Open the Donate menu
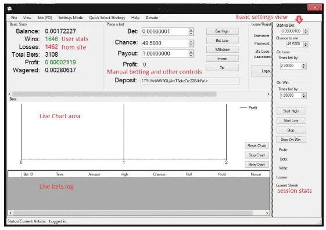326x230 pixels. click(152, 18)
